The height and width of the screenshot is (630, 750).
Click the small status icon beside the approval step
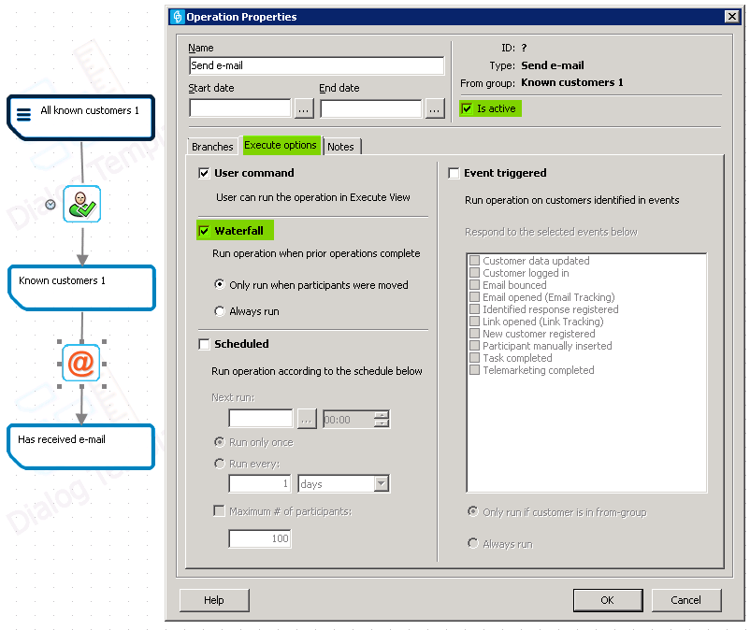(x=50, y=205)
